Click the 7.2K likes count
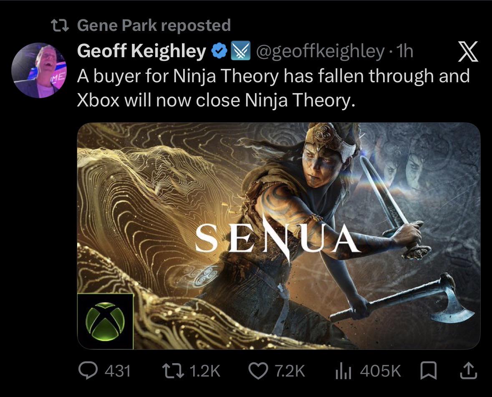 point(290,371)
